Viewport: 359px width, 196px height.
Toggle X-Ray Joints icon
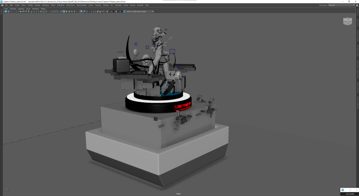point(103,12)
